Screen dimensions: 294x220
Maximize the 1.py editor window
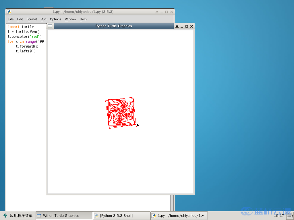point(167,12)
